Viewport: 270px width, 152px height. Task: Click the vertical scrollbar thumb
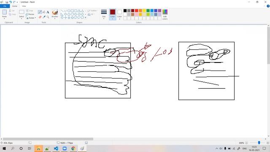pos(268,45)
